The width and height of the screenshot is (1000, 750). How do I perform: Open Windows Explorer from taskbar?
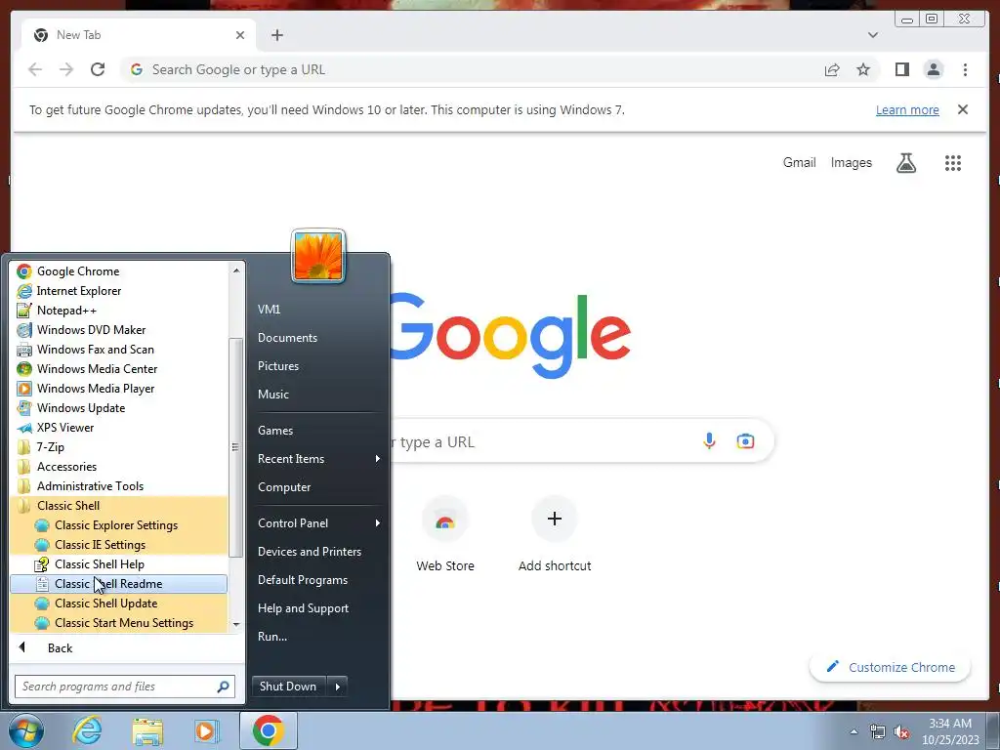tap(147, 730)
